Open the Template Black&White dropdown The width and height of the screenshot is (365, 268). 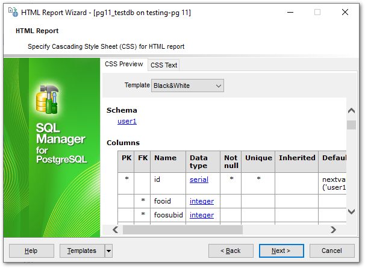coord(187,86)
